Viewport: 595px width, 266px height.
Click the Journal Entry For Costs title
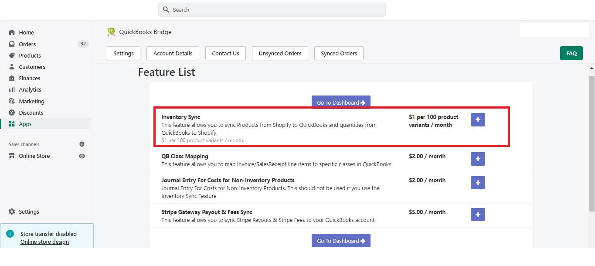coord(228,180)
